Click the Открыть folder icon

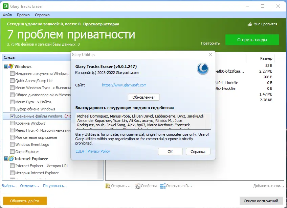coord(108,186)
